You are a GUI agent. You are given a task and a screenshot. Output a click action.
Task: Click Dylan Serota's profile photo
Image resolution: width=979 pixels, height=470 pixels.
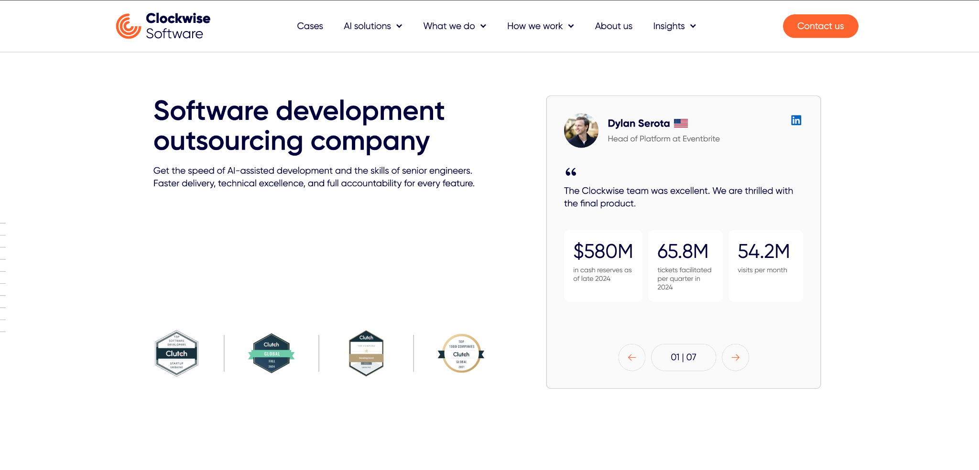pyautogui.click(x=581, y=130)
